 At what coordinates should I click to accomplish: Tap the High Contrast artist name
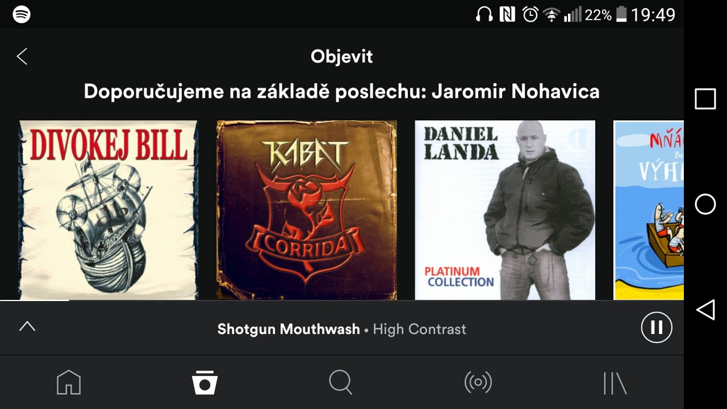tap(419, 329)
